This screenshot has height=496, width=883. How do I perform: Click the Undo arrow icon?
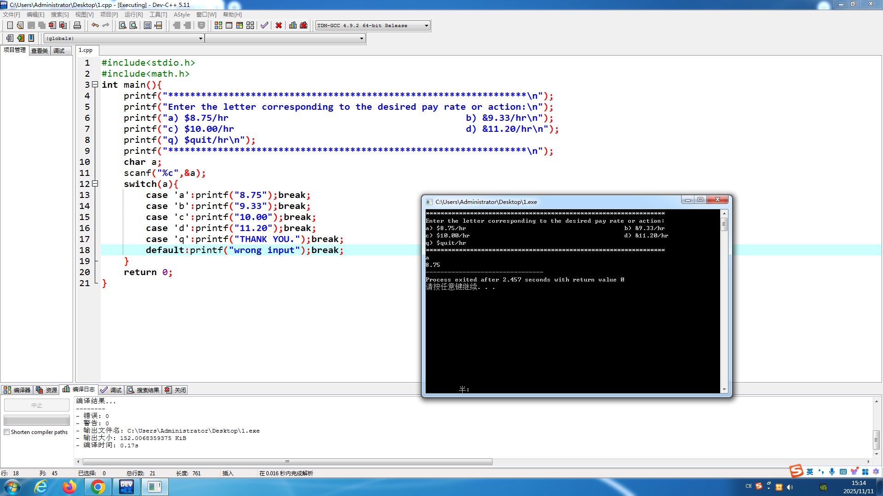[x=95, y=25]
